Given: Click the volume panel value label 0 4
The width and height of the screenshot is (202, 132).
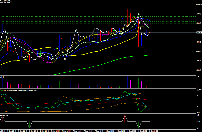Looking at the screenshot, I should point(2,77).
